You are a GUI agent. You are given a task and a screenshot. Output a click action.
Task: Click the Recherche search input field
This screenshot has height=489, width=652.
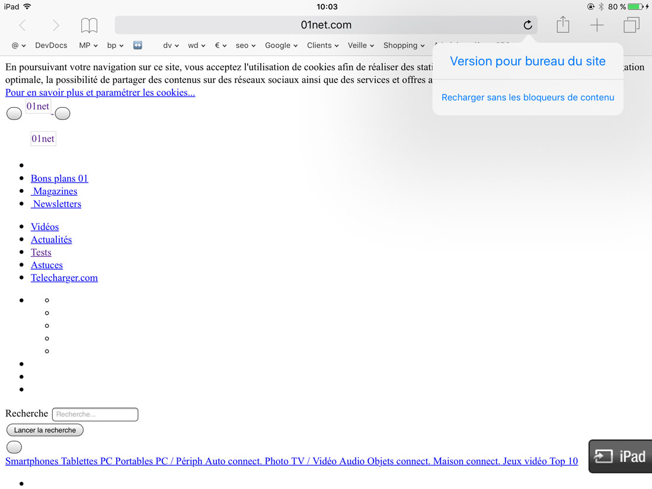click(x=95, y=414)
